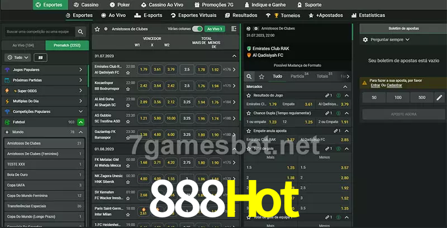
Task: Click the pencil icon to edit stake amounts
Action: click(x=439, y=98)
